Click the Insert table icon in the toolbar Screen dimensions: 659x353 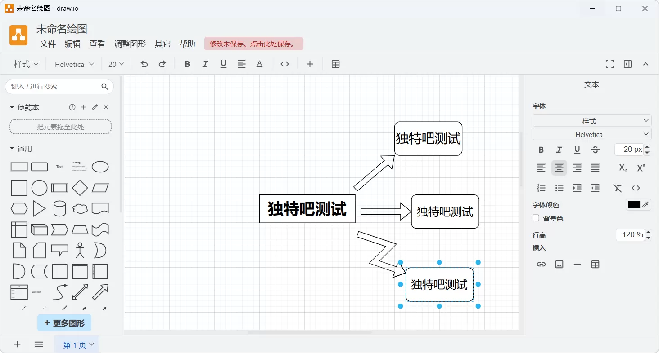(335, 64)
